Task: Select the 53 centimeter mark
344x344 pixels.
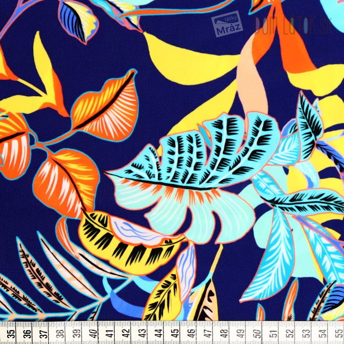Action: [x=307, y=334]
